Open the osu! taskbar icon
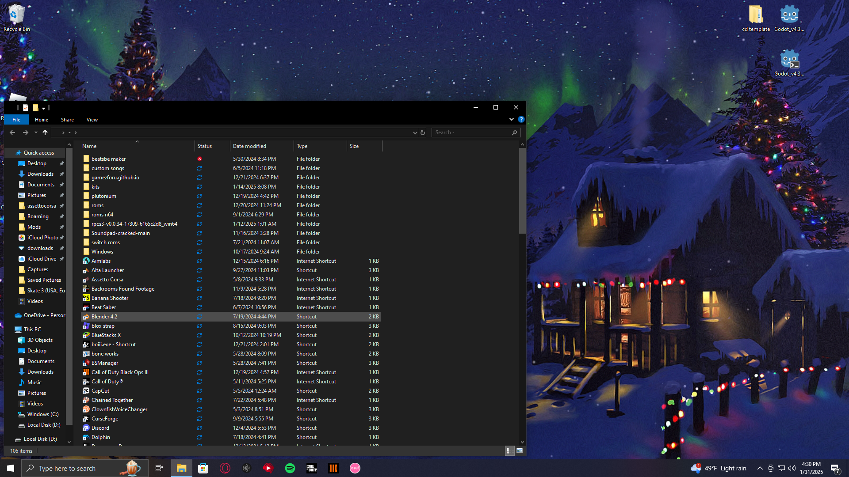The height and width of the screenshot is (477, 849). 355,468
